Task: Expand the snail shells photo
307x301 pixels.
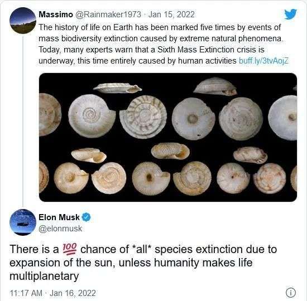Action: (x=168, y=137)
